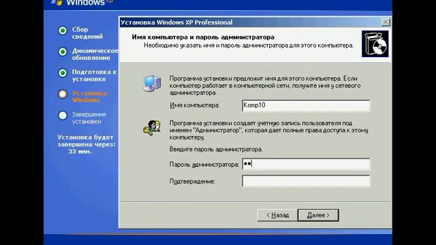Screen dimensions: 436x245
Task: Click the 33 мин. remaining time text
Action: (80, 152)
